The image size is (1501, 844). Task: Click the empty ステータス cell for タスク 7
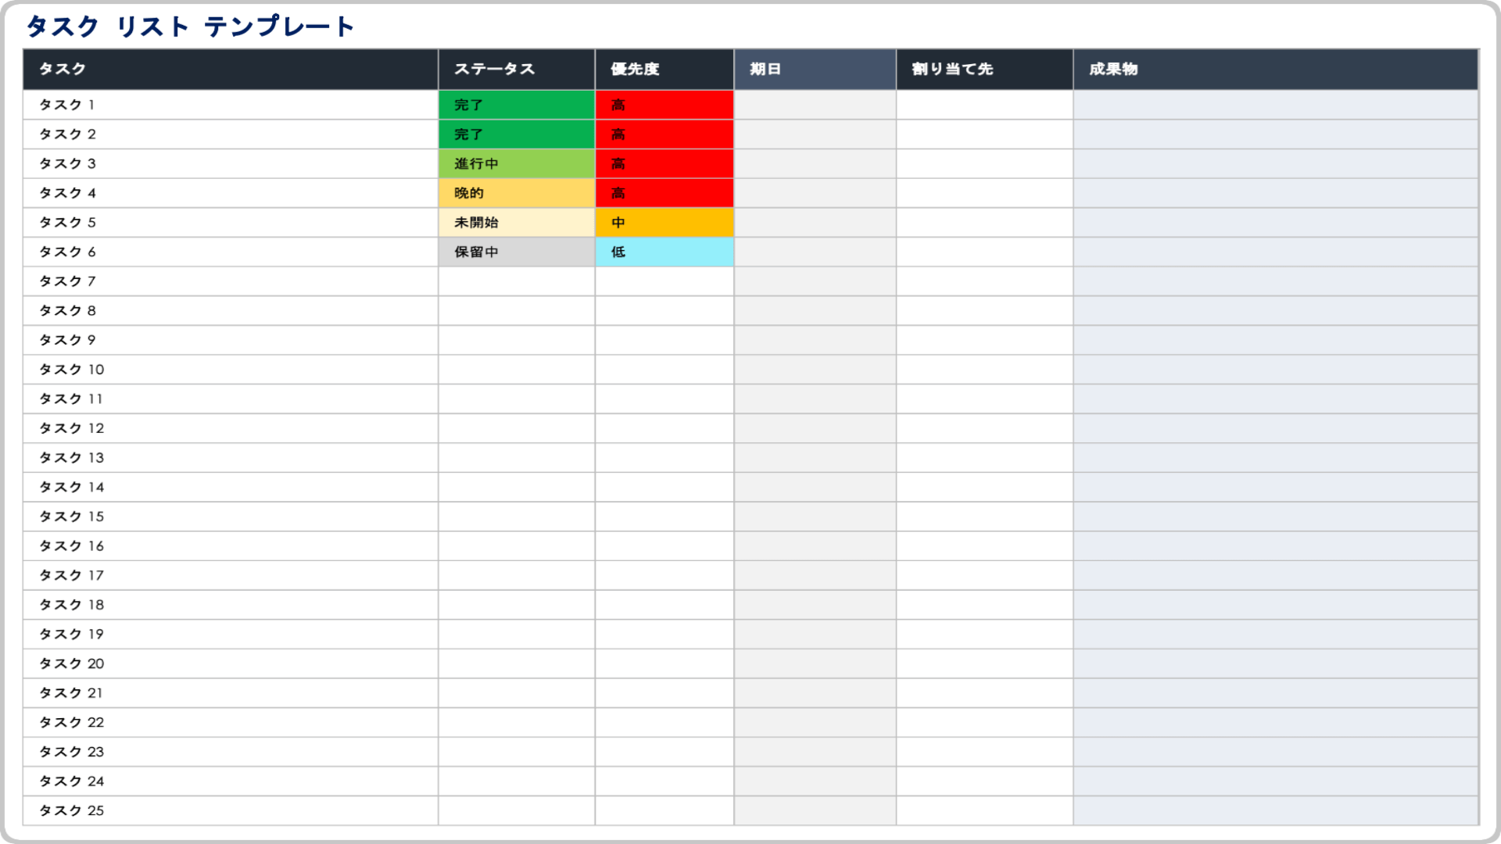click(x=517, y=281)
